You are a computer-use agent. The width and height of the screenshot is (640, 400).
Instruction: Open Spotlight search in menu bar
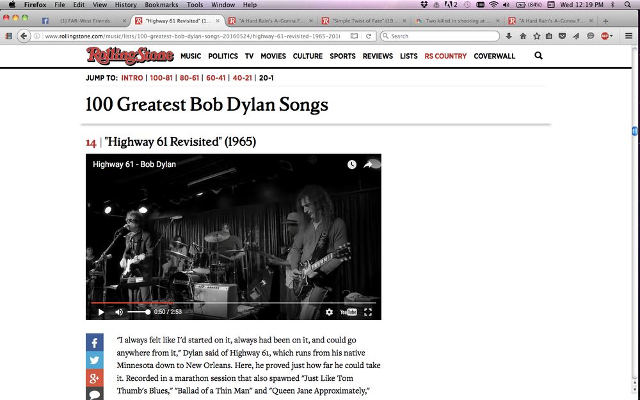628,5
